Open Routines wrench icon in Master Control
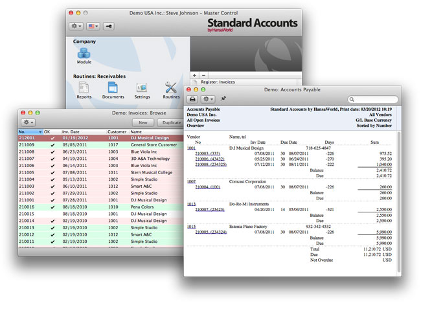The image size is (421, 327). (171, 91)
